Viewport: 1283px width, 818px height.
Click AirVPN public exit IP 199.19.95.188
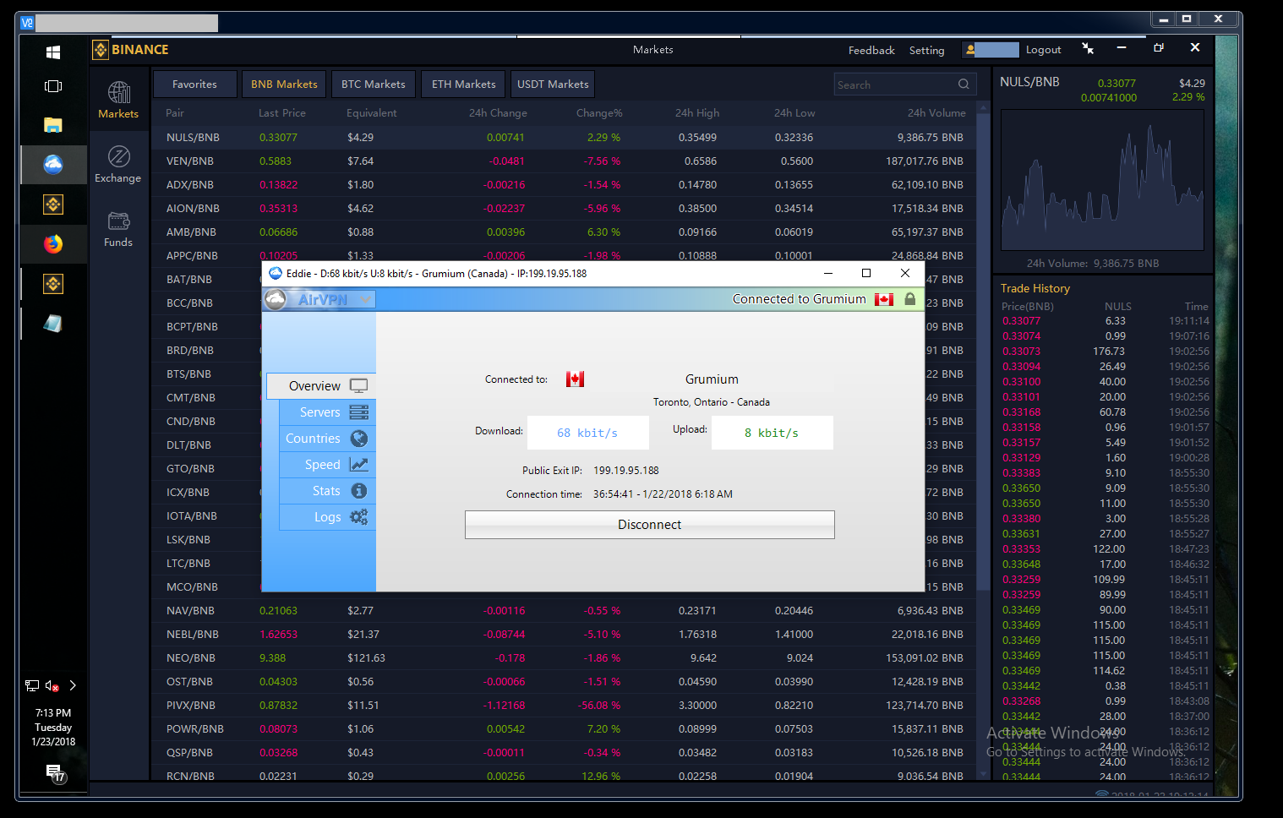point(625,471)
